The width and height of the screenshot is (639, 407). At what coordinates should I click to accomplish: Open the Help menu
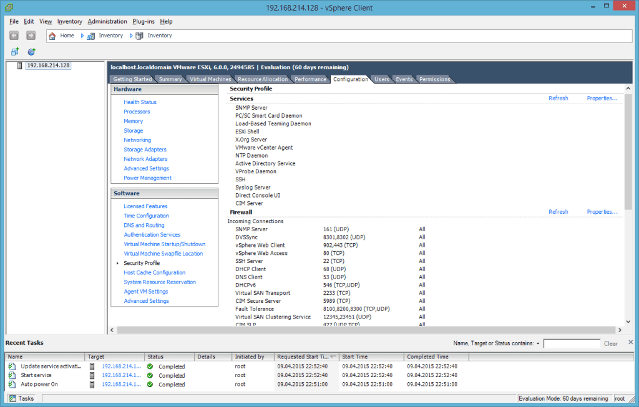[x=166, y=22]
